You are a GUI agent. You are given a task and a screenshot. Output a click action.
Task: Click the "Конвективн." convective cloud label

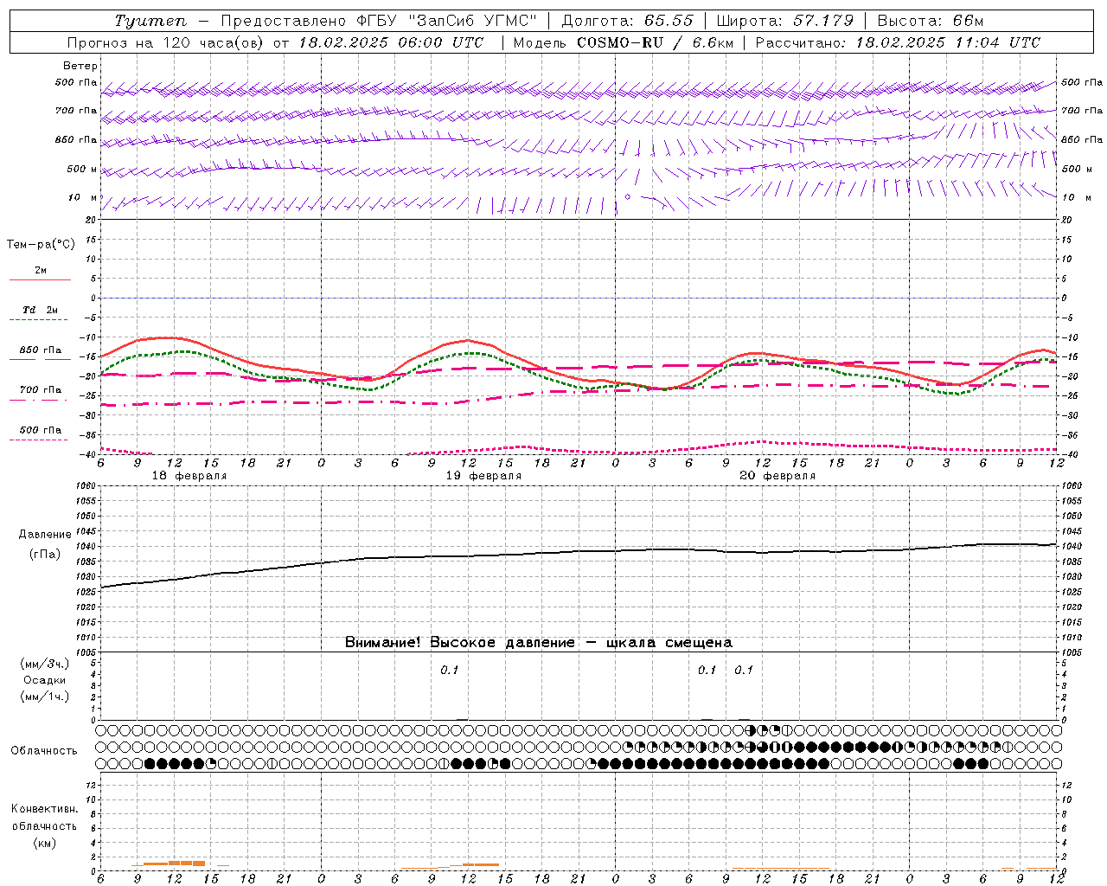(x=44, y=809)
